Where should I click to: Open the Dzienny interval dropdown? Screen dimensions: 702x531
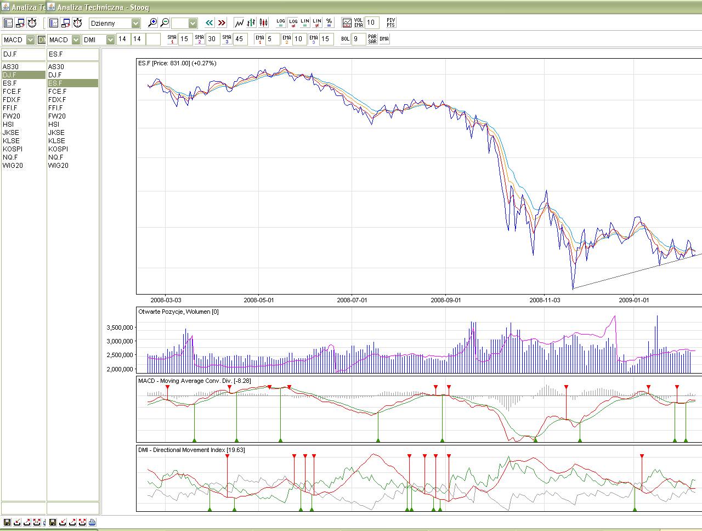(135, 23)
